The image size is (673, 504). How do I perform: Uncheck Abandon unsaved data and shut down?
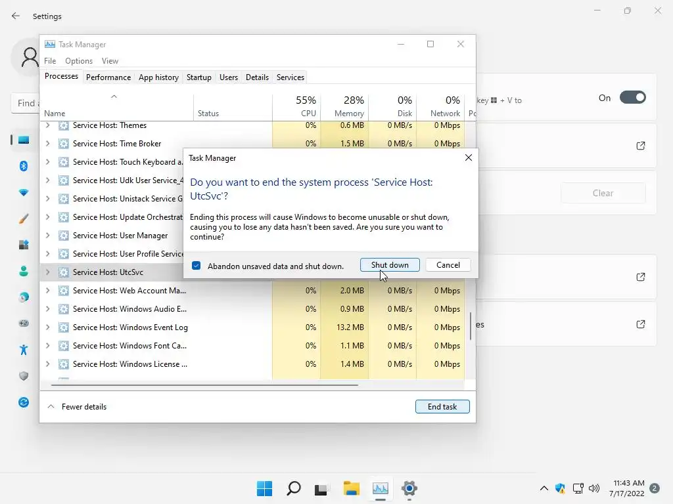coord(196,266)
